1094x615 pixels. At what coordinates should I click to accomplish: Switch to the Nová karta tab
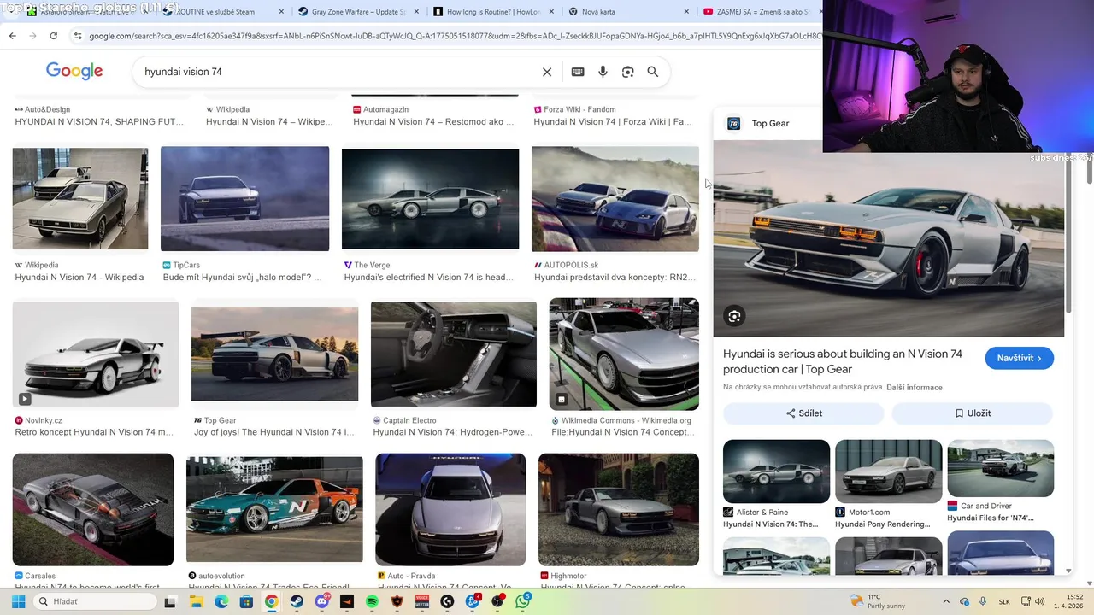628,12
